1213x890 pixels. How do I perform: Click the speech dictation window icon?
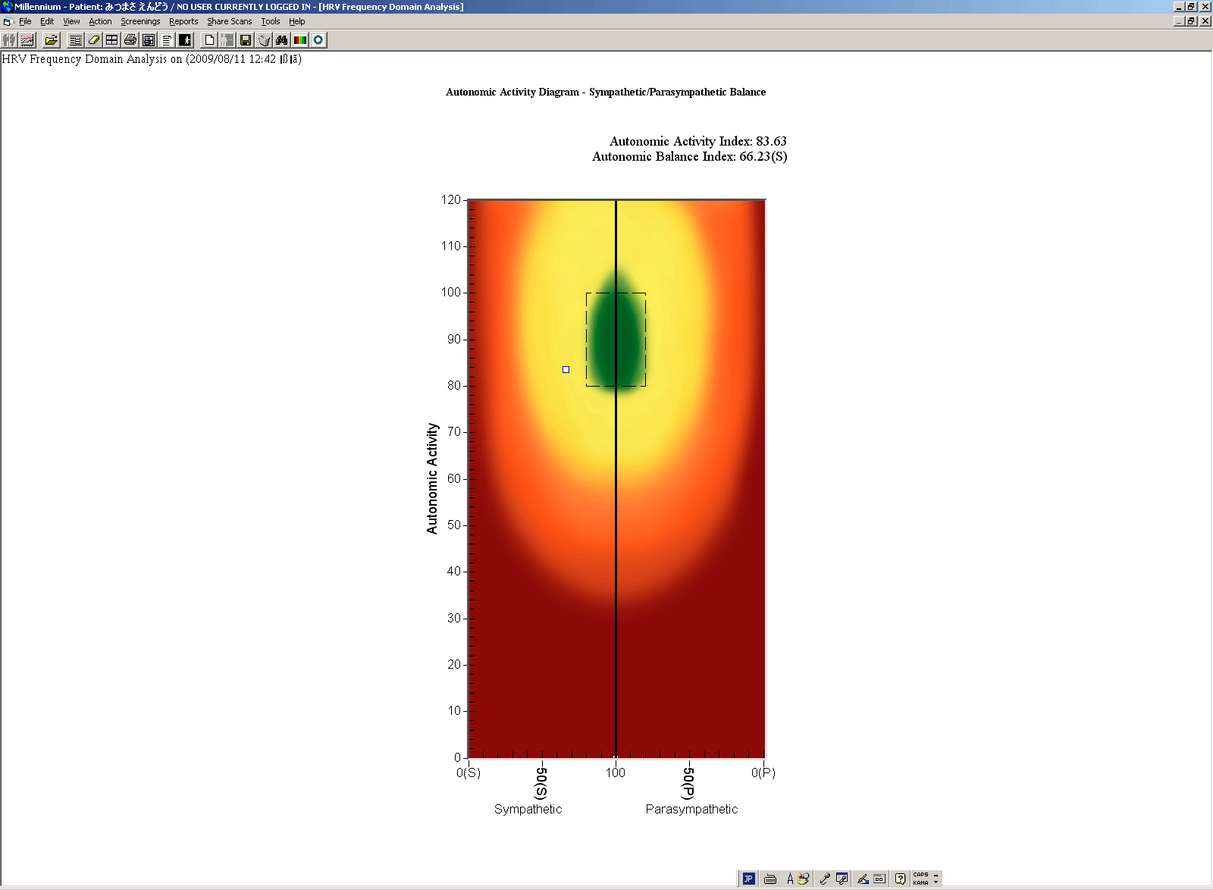tap(842, 879)
